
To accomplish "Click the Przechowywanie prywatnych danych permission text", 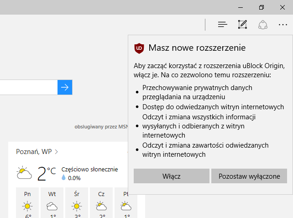I will [197, 92].
